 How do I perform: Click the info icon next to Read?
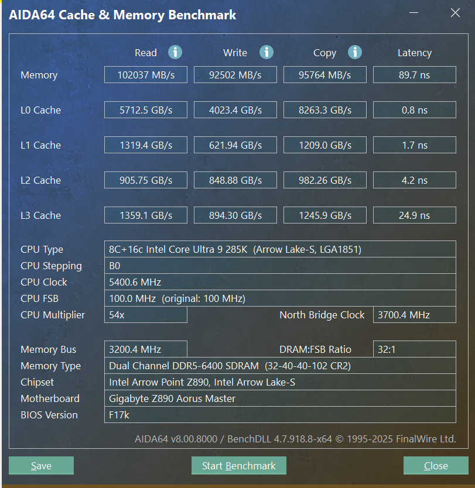(175, 52)
